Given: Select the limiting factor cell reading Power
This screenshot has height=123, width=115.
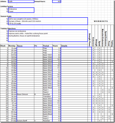Looking at the screenshot, I should 21,11.
